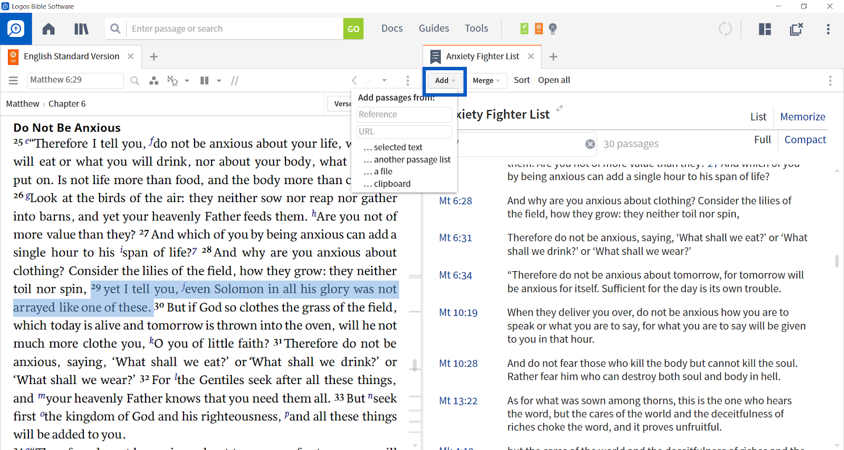
Task: Open the Merge dropdown button
Action: pos(486,81)
